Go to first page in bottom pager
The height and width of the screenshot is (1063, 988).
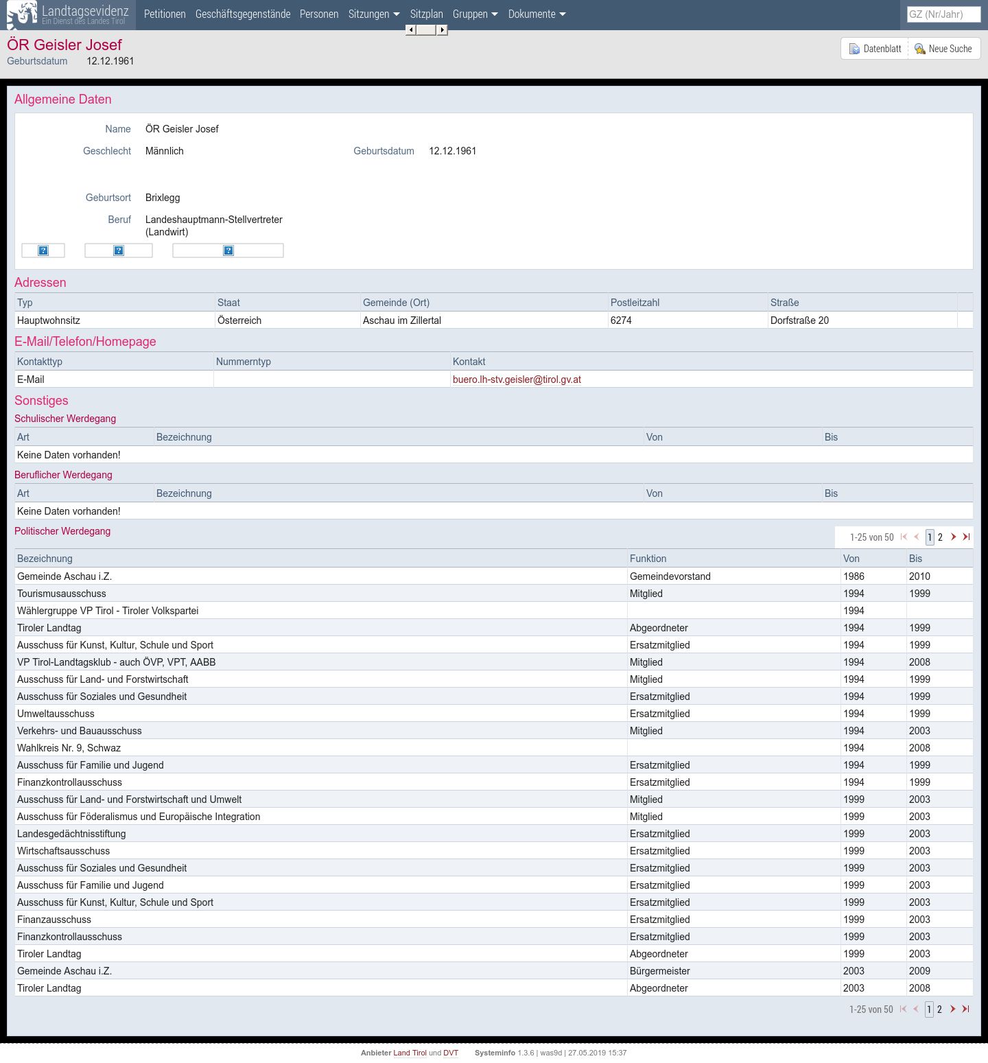(x=903, y=1009)
